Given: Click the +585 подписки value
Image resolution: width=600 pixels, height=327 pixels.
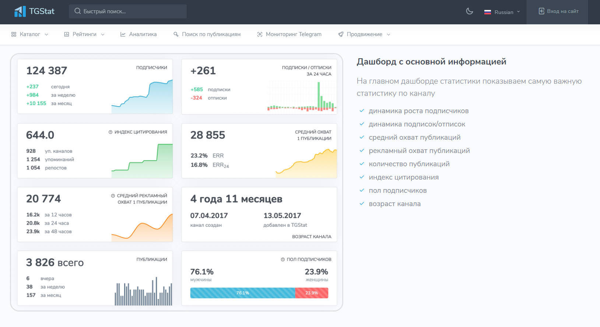Looking at the screenshot, I should 197,90.
